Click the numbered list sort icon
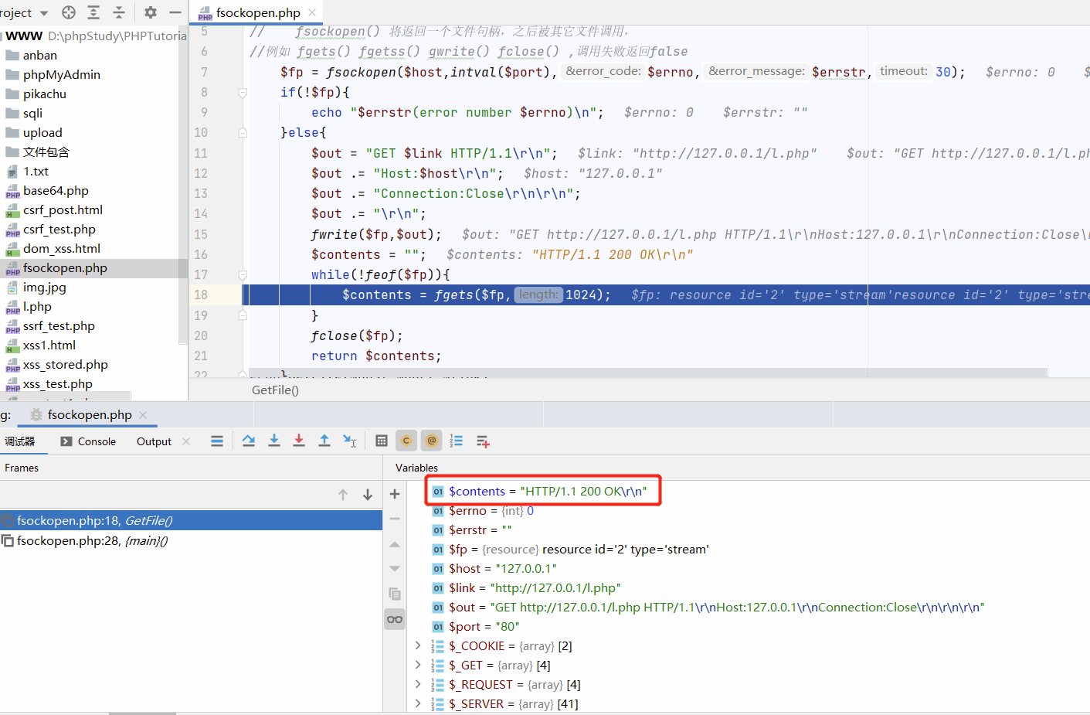The image size is (1090, 715). tap(457, 441)
